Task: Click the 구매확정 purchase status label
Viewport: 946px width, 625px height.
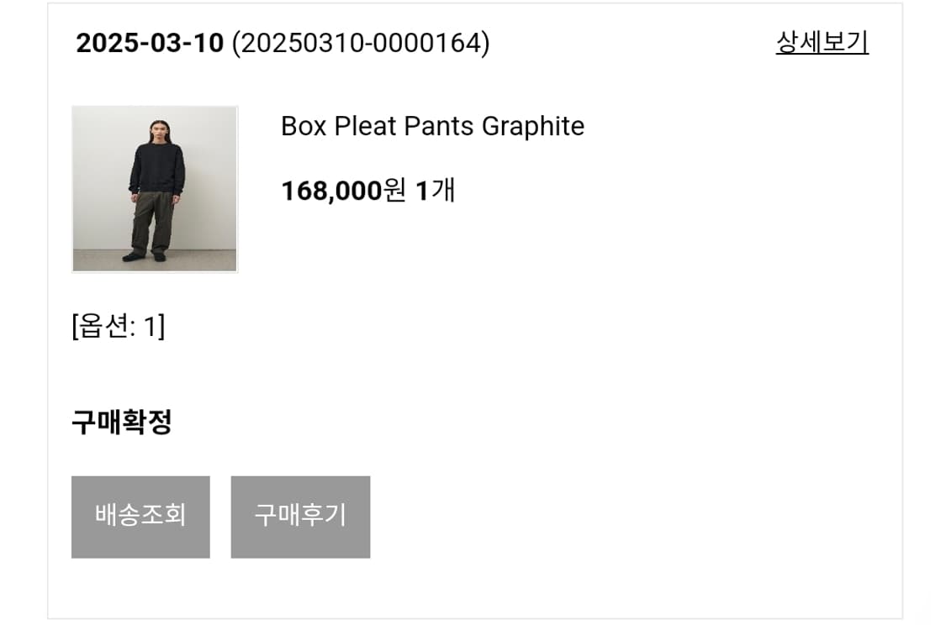Action: [122, 422]
